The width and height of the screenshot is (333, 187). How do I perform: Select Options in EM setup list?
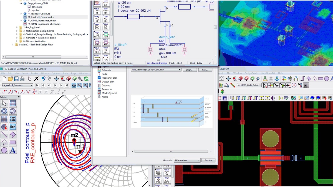click(x=106, y=85)
